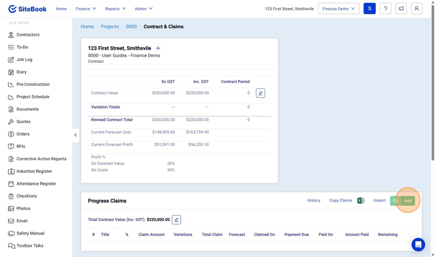Collapse the job menu sidebar
This screenshot has width=435, height=257.
75,135
